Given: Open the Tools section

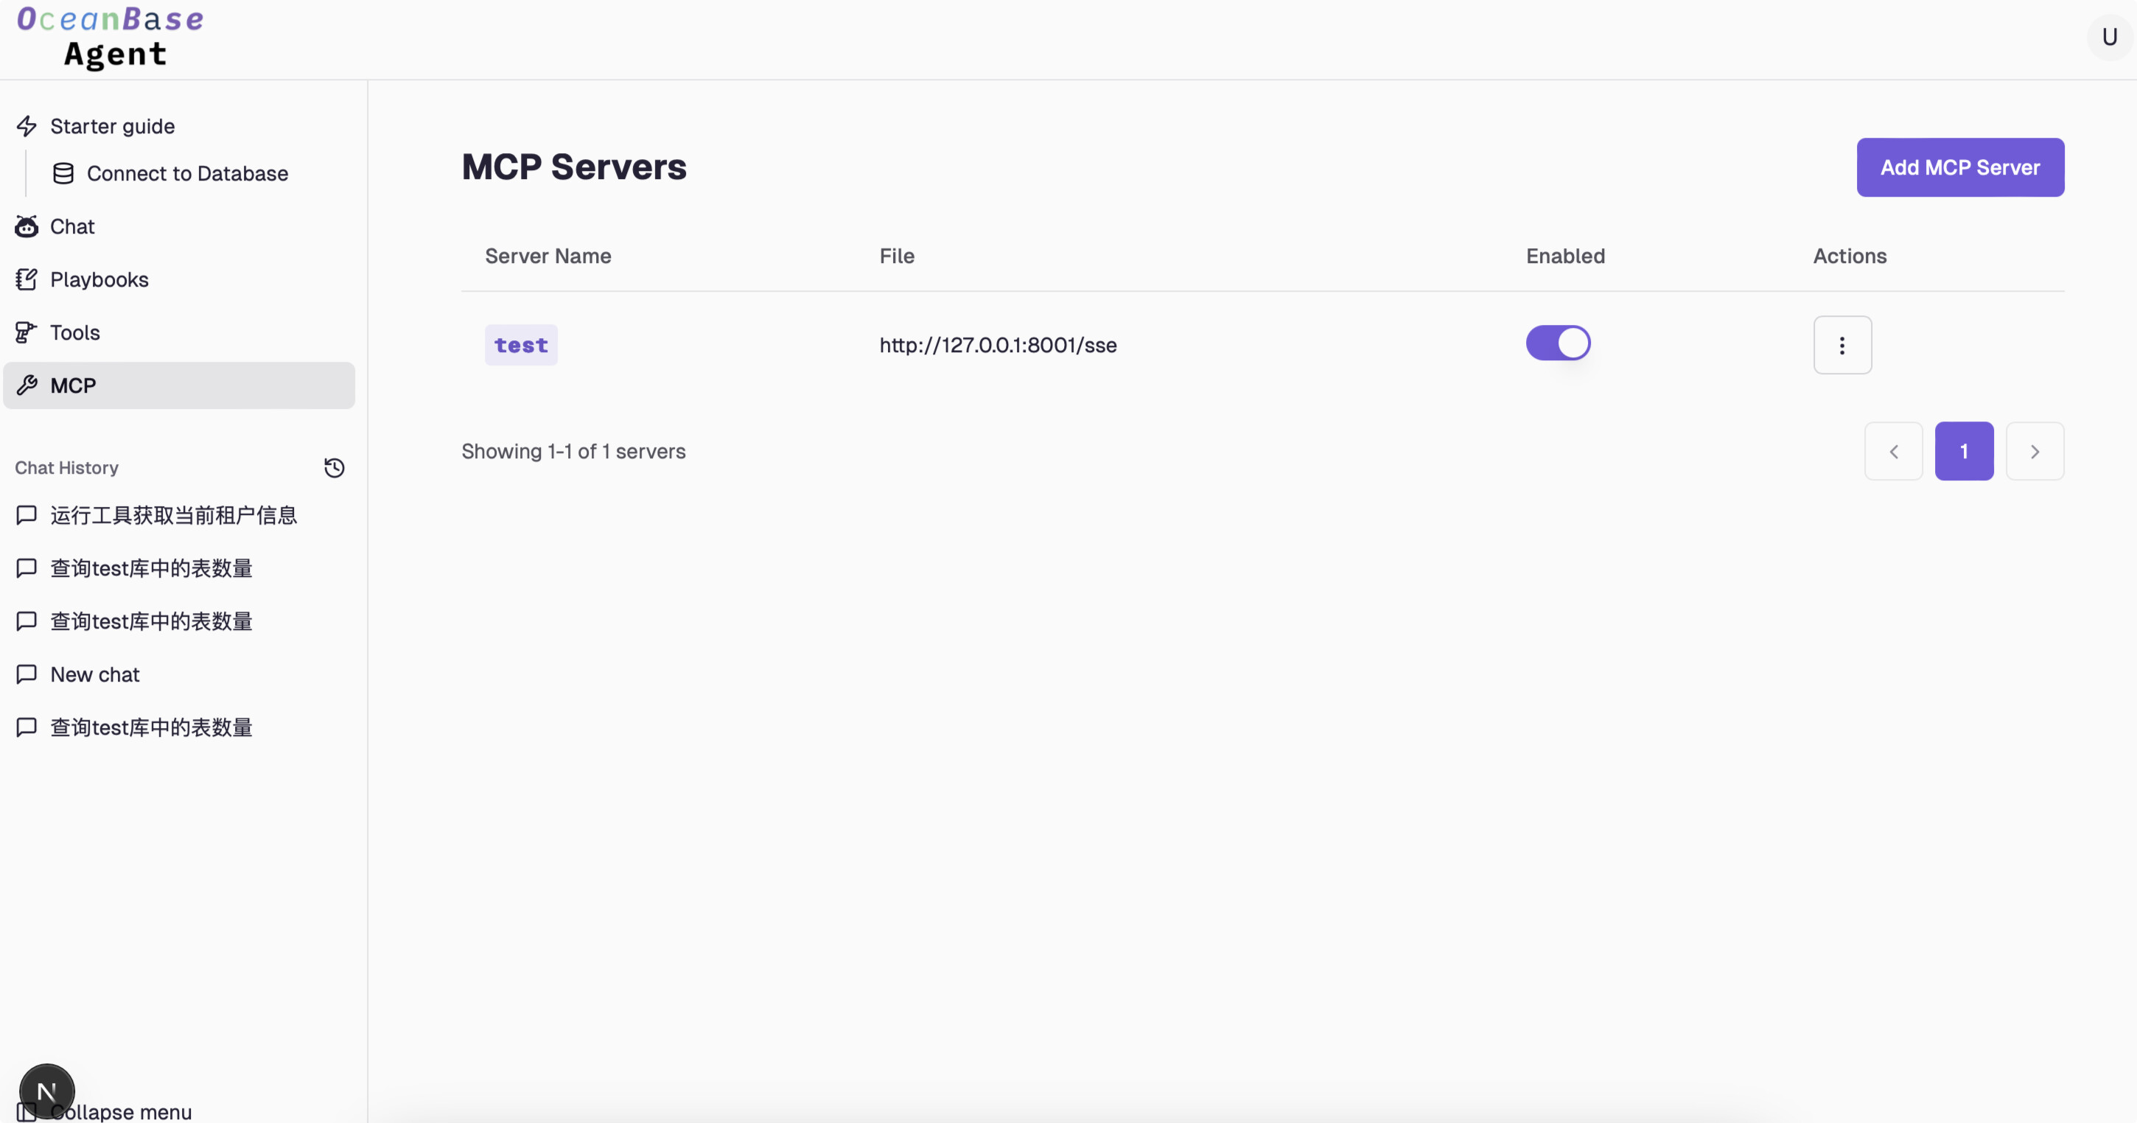Looking at the screenshot, I should 179,332.
